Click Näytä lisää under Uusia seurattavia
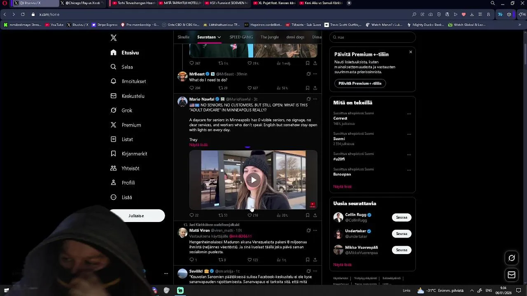Image resolution: width=527 pixels, height=296 pixels. [342, 265]
